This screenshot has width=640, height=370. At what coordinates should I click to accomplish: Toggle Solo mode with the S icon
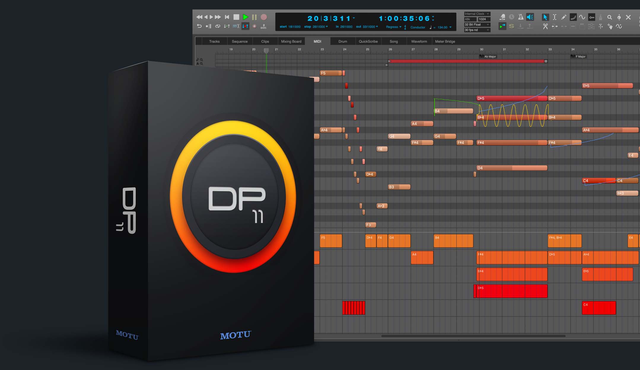coord(511,27)
